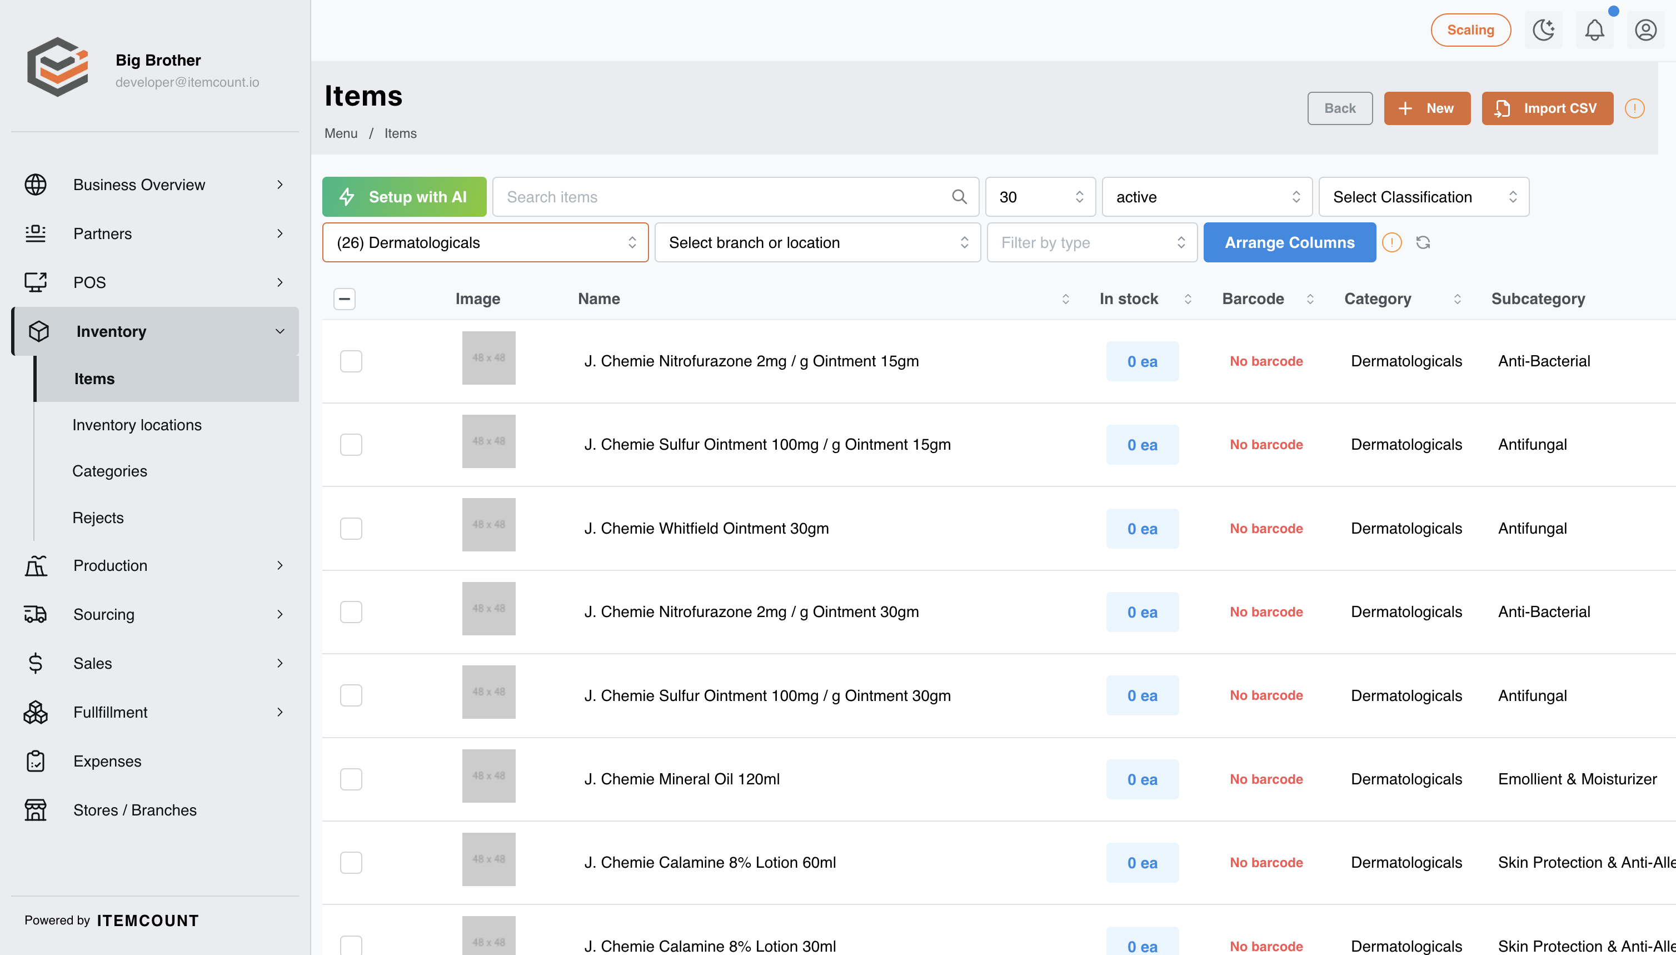Select Items in the Inventory submenu
Screen dimensions: 1676x955
click(x=167, y=379)
